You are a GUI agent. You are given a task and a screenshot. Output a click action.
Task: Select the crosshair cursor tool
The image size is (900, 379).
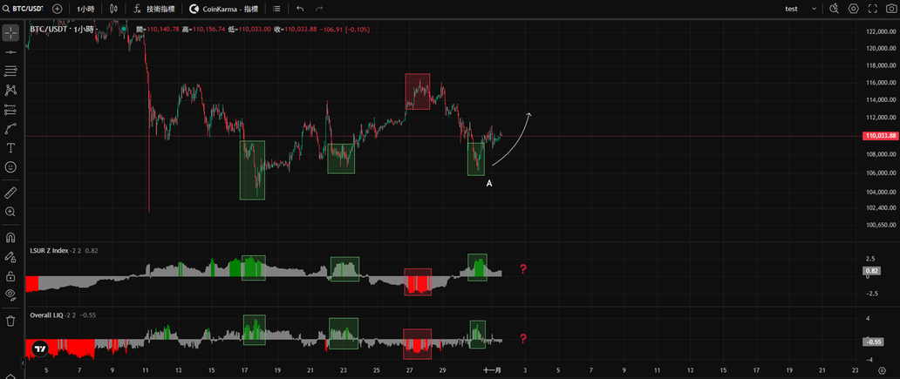click(x=10, y=32)
